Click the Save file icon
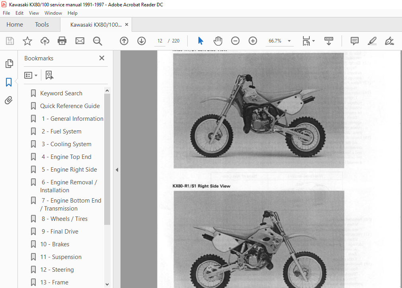The height and width of the screenshot is (288, 402). pos(10,41)
